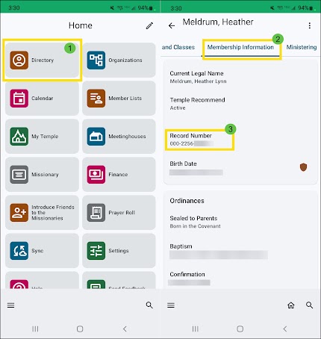
Task: Tap the Sync tile
Action: click(x=42, y=250)
